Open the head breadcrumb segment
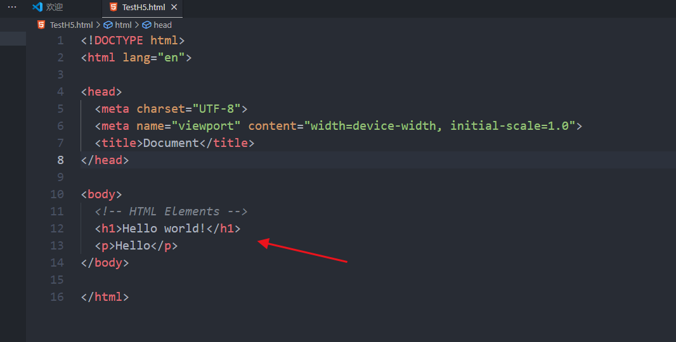Image resolution: width=676 pixels, height=342 pixels. coord(162,25)
